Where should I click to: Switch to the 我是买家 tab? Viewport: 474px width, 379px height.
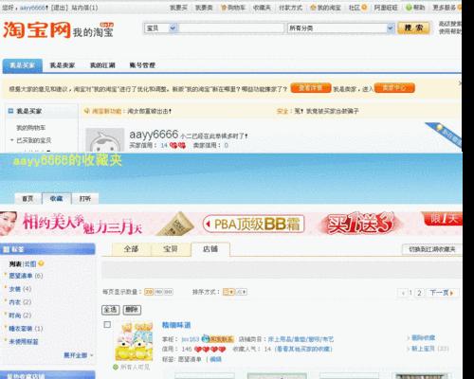click(x=23, y=65)
